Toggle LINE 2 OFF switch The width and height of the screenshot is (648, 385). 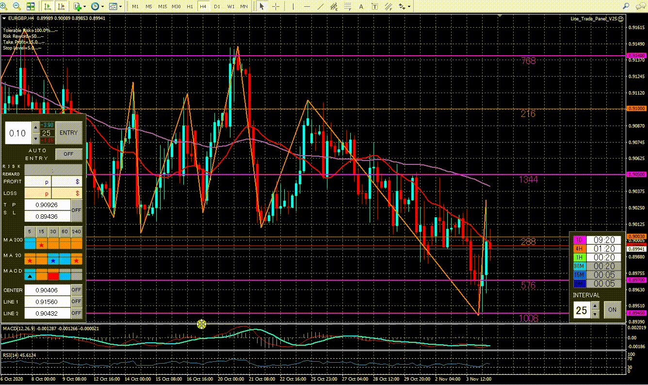pyautogui.click(x=76, y=313)
